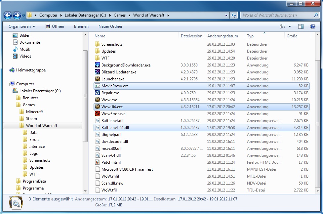Viewport: 323px width, 214px height.
Task: Select Minecraft folder in the tree
Action: (x=31, y=112)
